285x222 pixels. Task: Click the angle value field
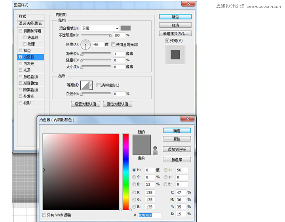pyautogui.click(x=98, y=44)
